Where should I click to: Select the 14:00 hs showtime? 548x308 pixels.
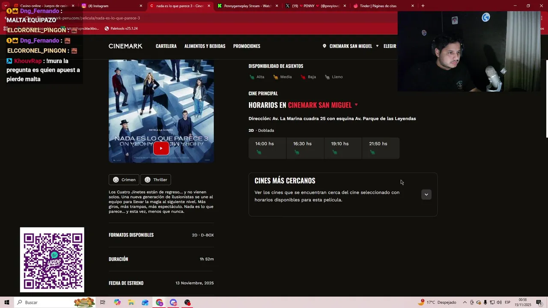click(x=267, y=148)
